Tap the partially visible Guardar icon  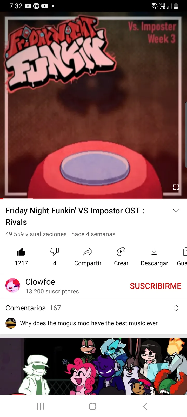point(185,252)
